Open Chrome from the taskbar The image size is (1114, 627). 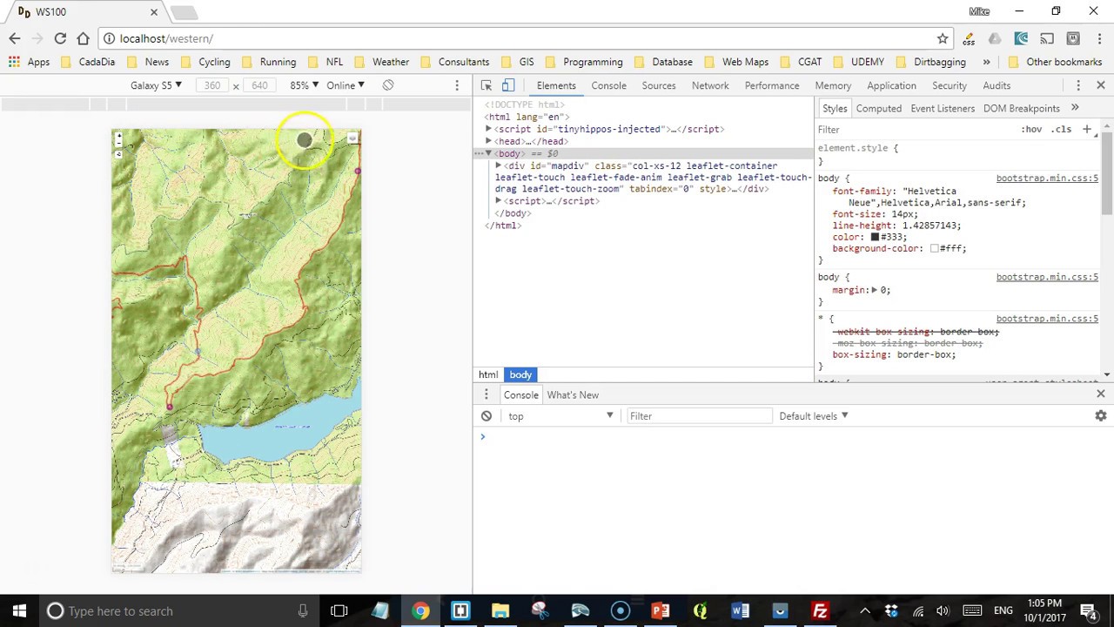(x=420, y=610)
